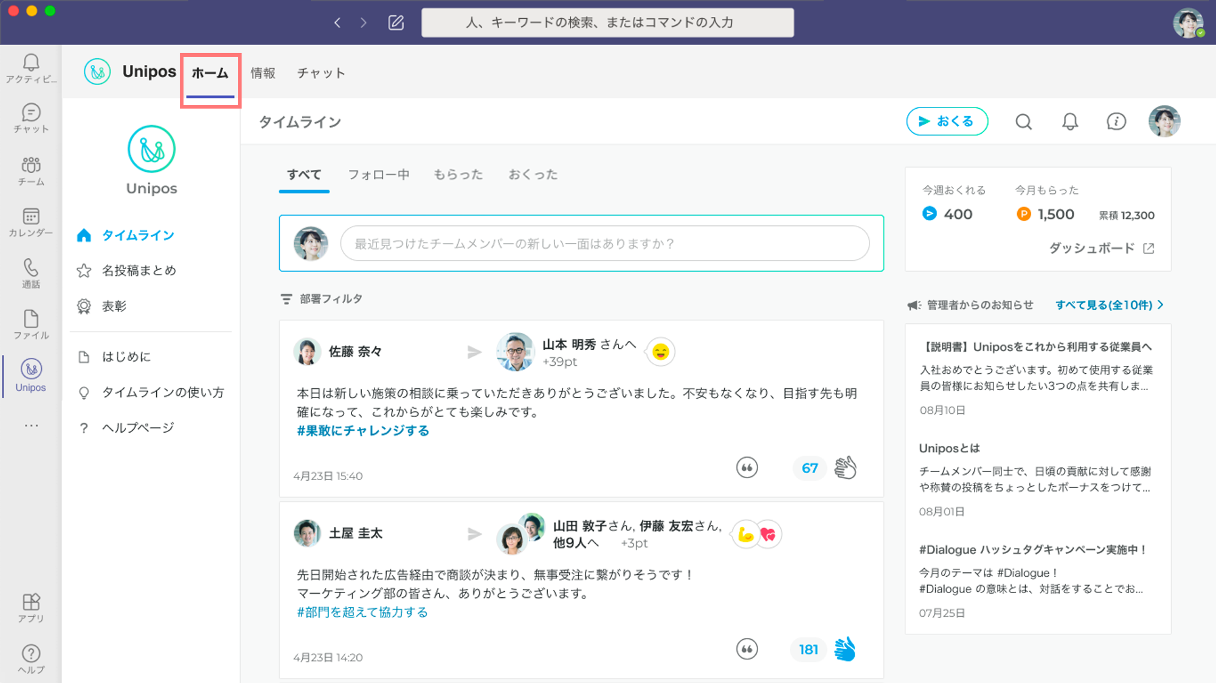This screenshot has height=683, width=1216.
Task: Click the Unipos logo in the app header
Action: (97, 72)
